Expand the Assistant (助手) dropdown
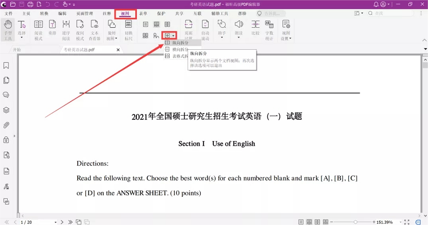 tap(222, 38)
